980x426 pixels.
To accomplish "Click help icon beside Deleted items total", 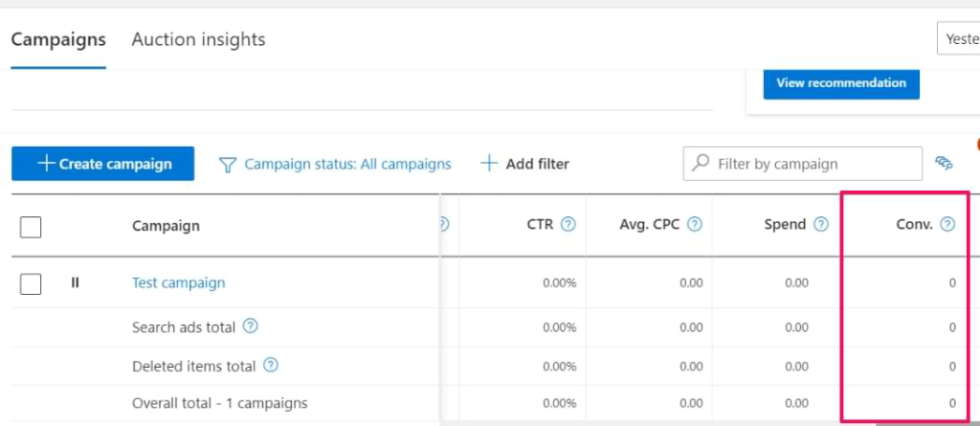I will (x=271, y=365).
